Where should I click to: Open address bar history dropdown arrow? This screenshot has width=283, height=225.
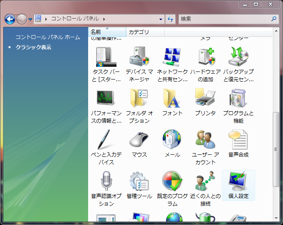click(x=161, y=19)
